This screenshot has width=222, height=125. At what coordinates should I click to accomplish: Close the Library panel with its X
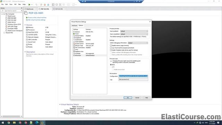coord(22,8)
